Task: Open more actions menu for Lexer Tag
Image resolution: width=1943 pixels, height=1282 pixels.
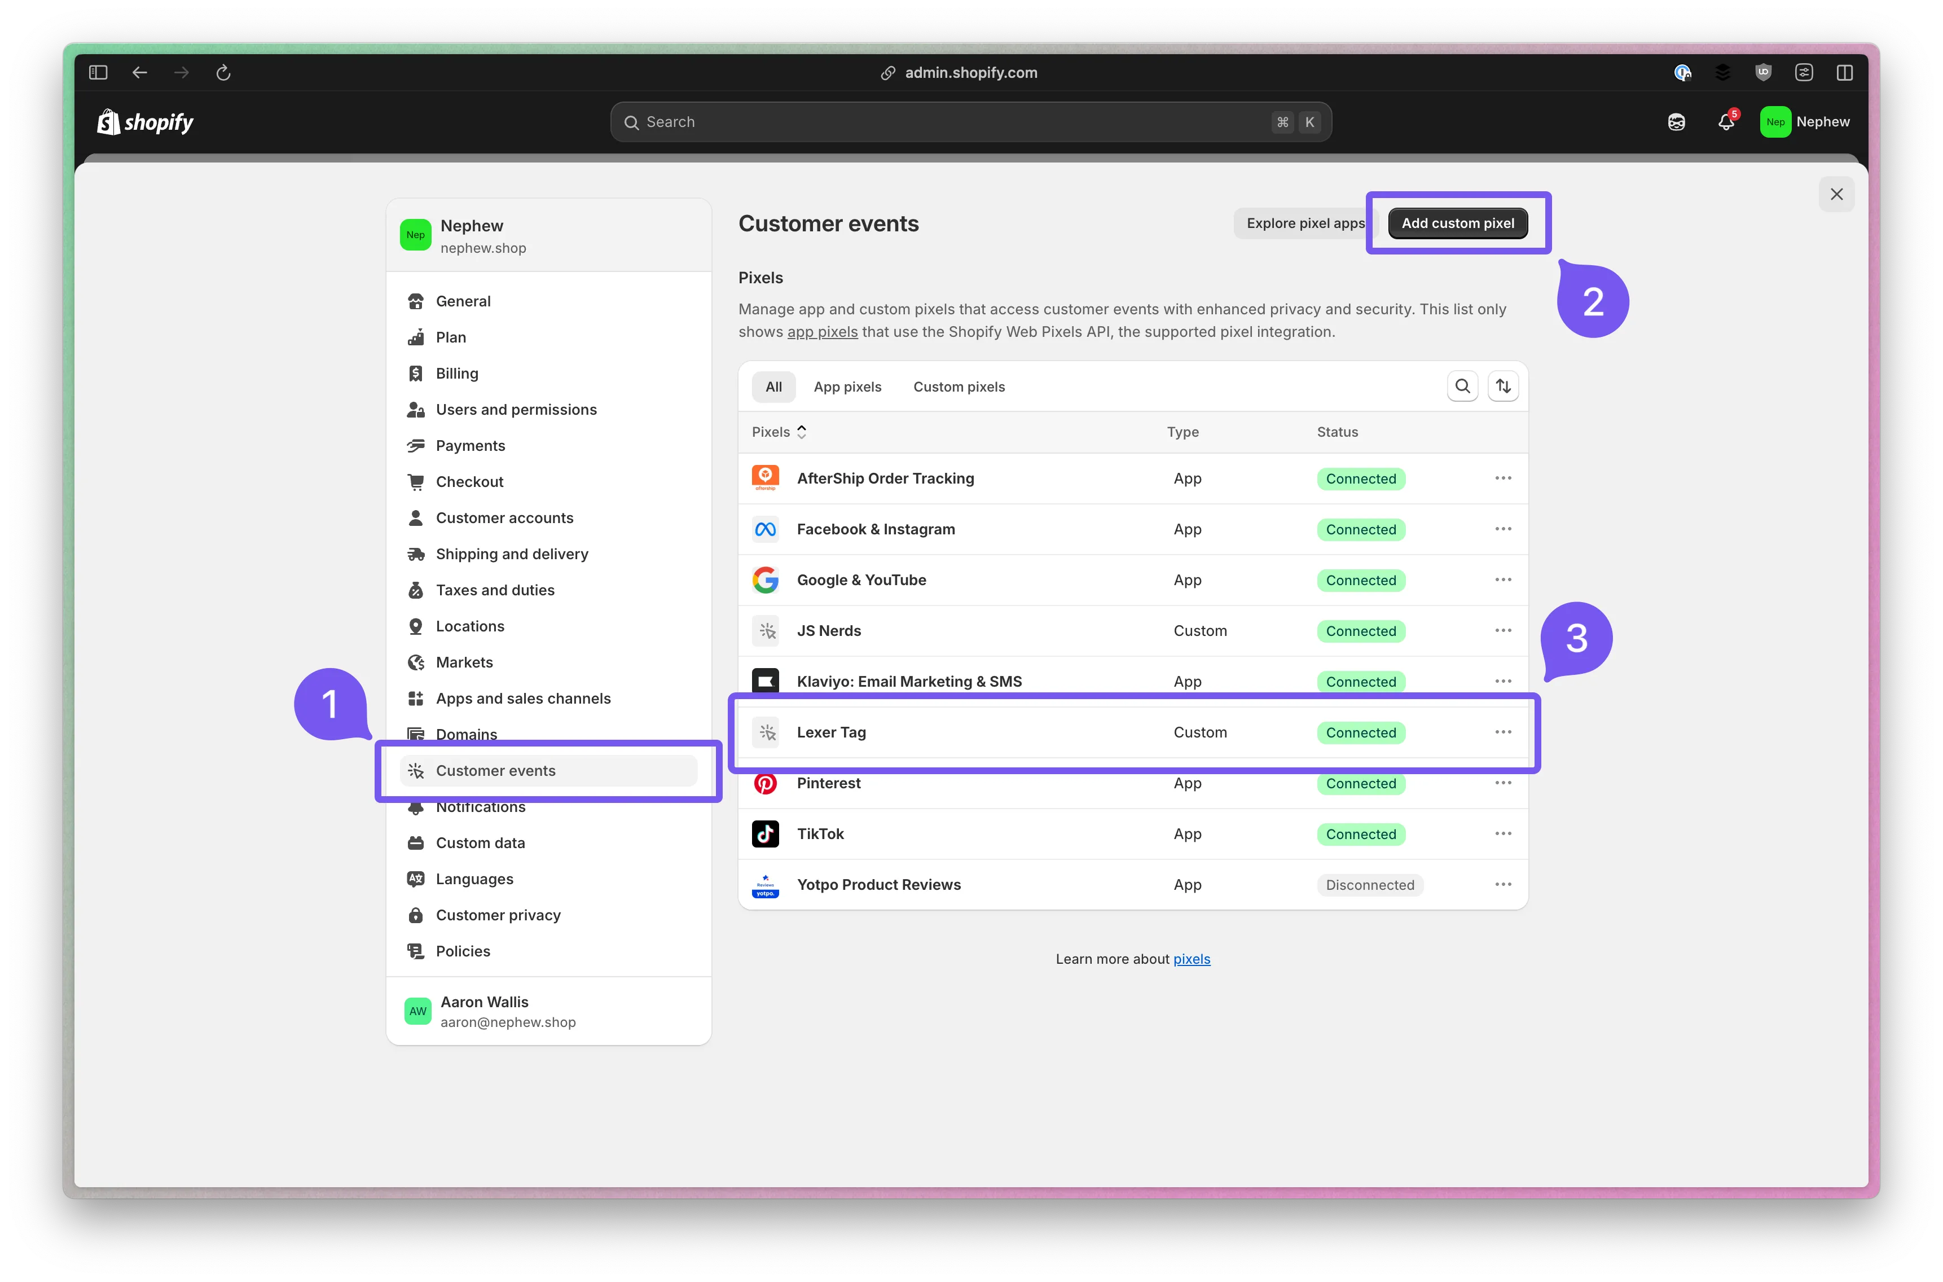Action: tap(1502, 732)
